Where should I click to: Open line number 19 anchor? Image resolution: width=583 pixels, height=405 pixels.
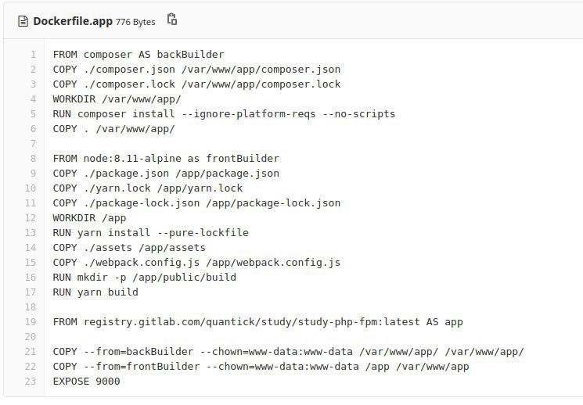tap(31, 322)
